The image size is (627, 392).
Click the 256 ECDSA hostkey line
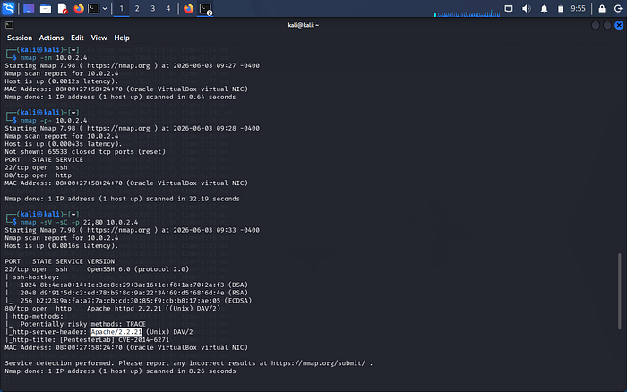click(136, 301)
